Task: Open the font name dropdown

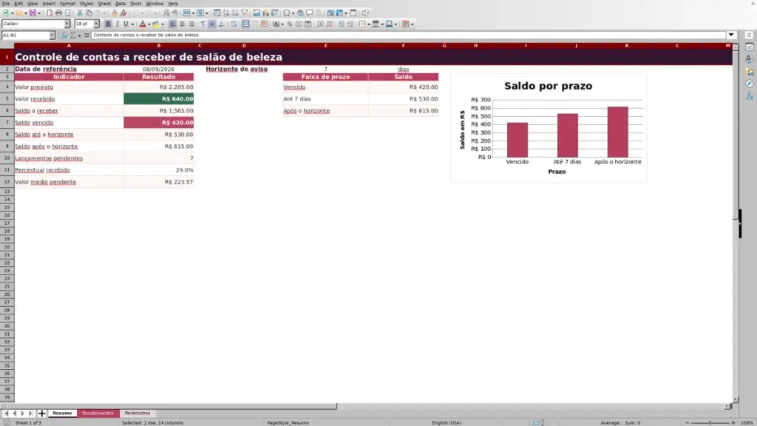Action: click(67, 24)
